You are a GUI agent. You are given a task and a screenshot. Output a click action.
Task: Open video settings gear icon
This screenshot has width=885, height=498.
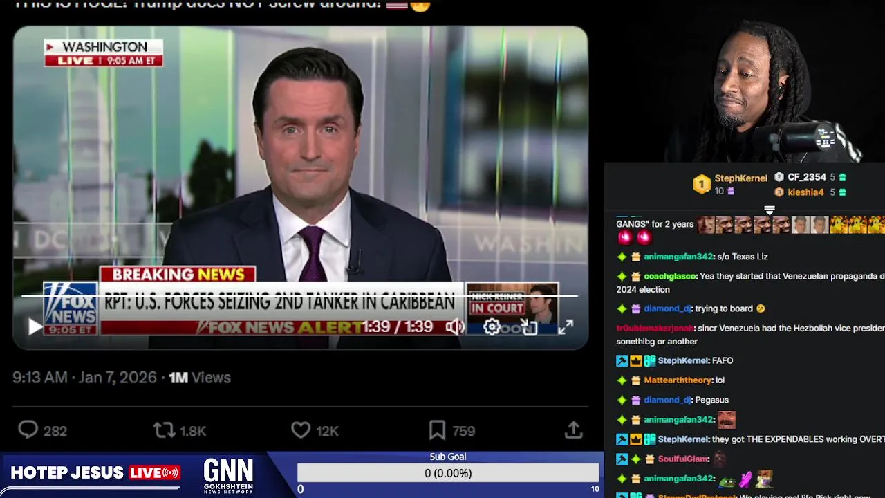point(492,326)
